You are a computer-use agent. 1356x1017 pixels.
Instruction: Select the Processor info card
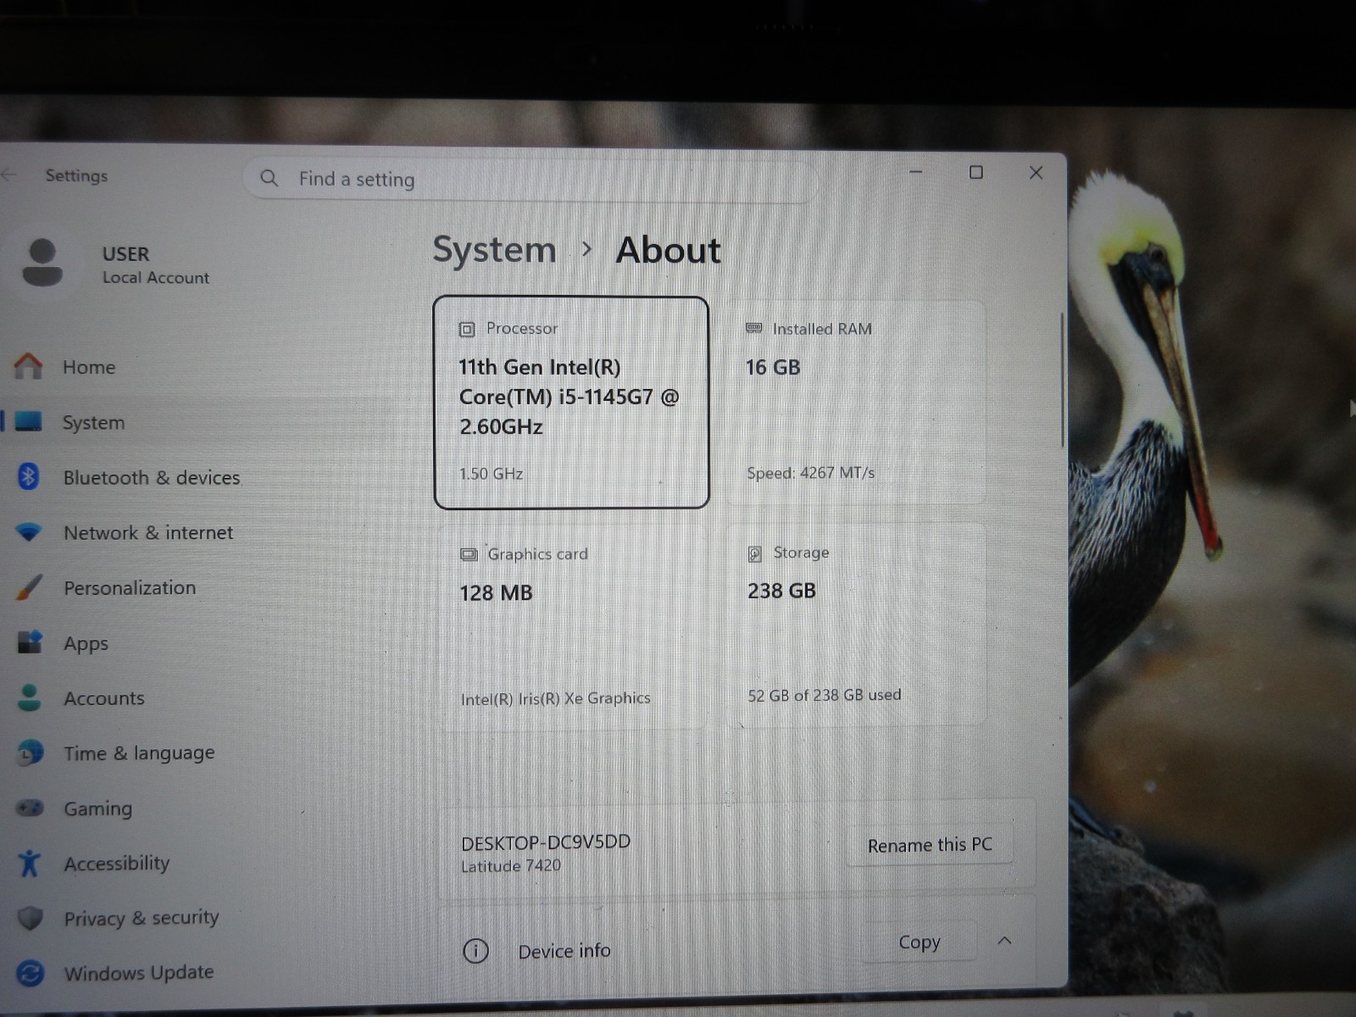pyautogui.click(x=571, y=403)
